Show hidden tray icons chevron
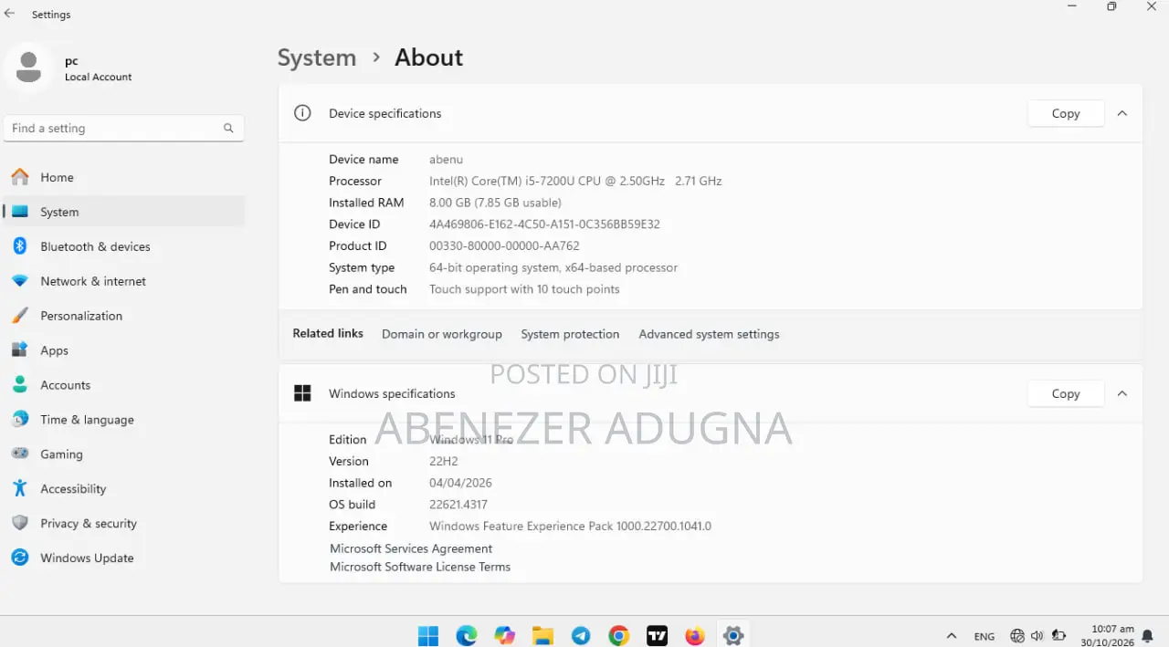 [x=952, y=636]
